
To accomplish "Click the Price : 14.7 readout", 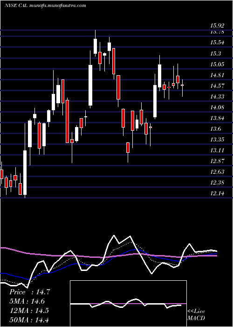I will 29,292.
